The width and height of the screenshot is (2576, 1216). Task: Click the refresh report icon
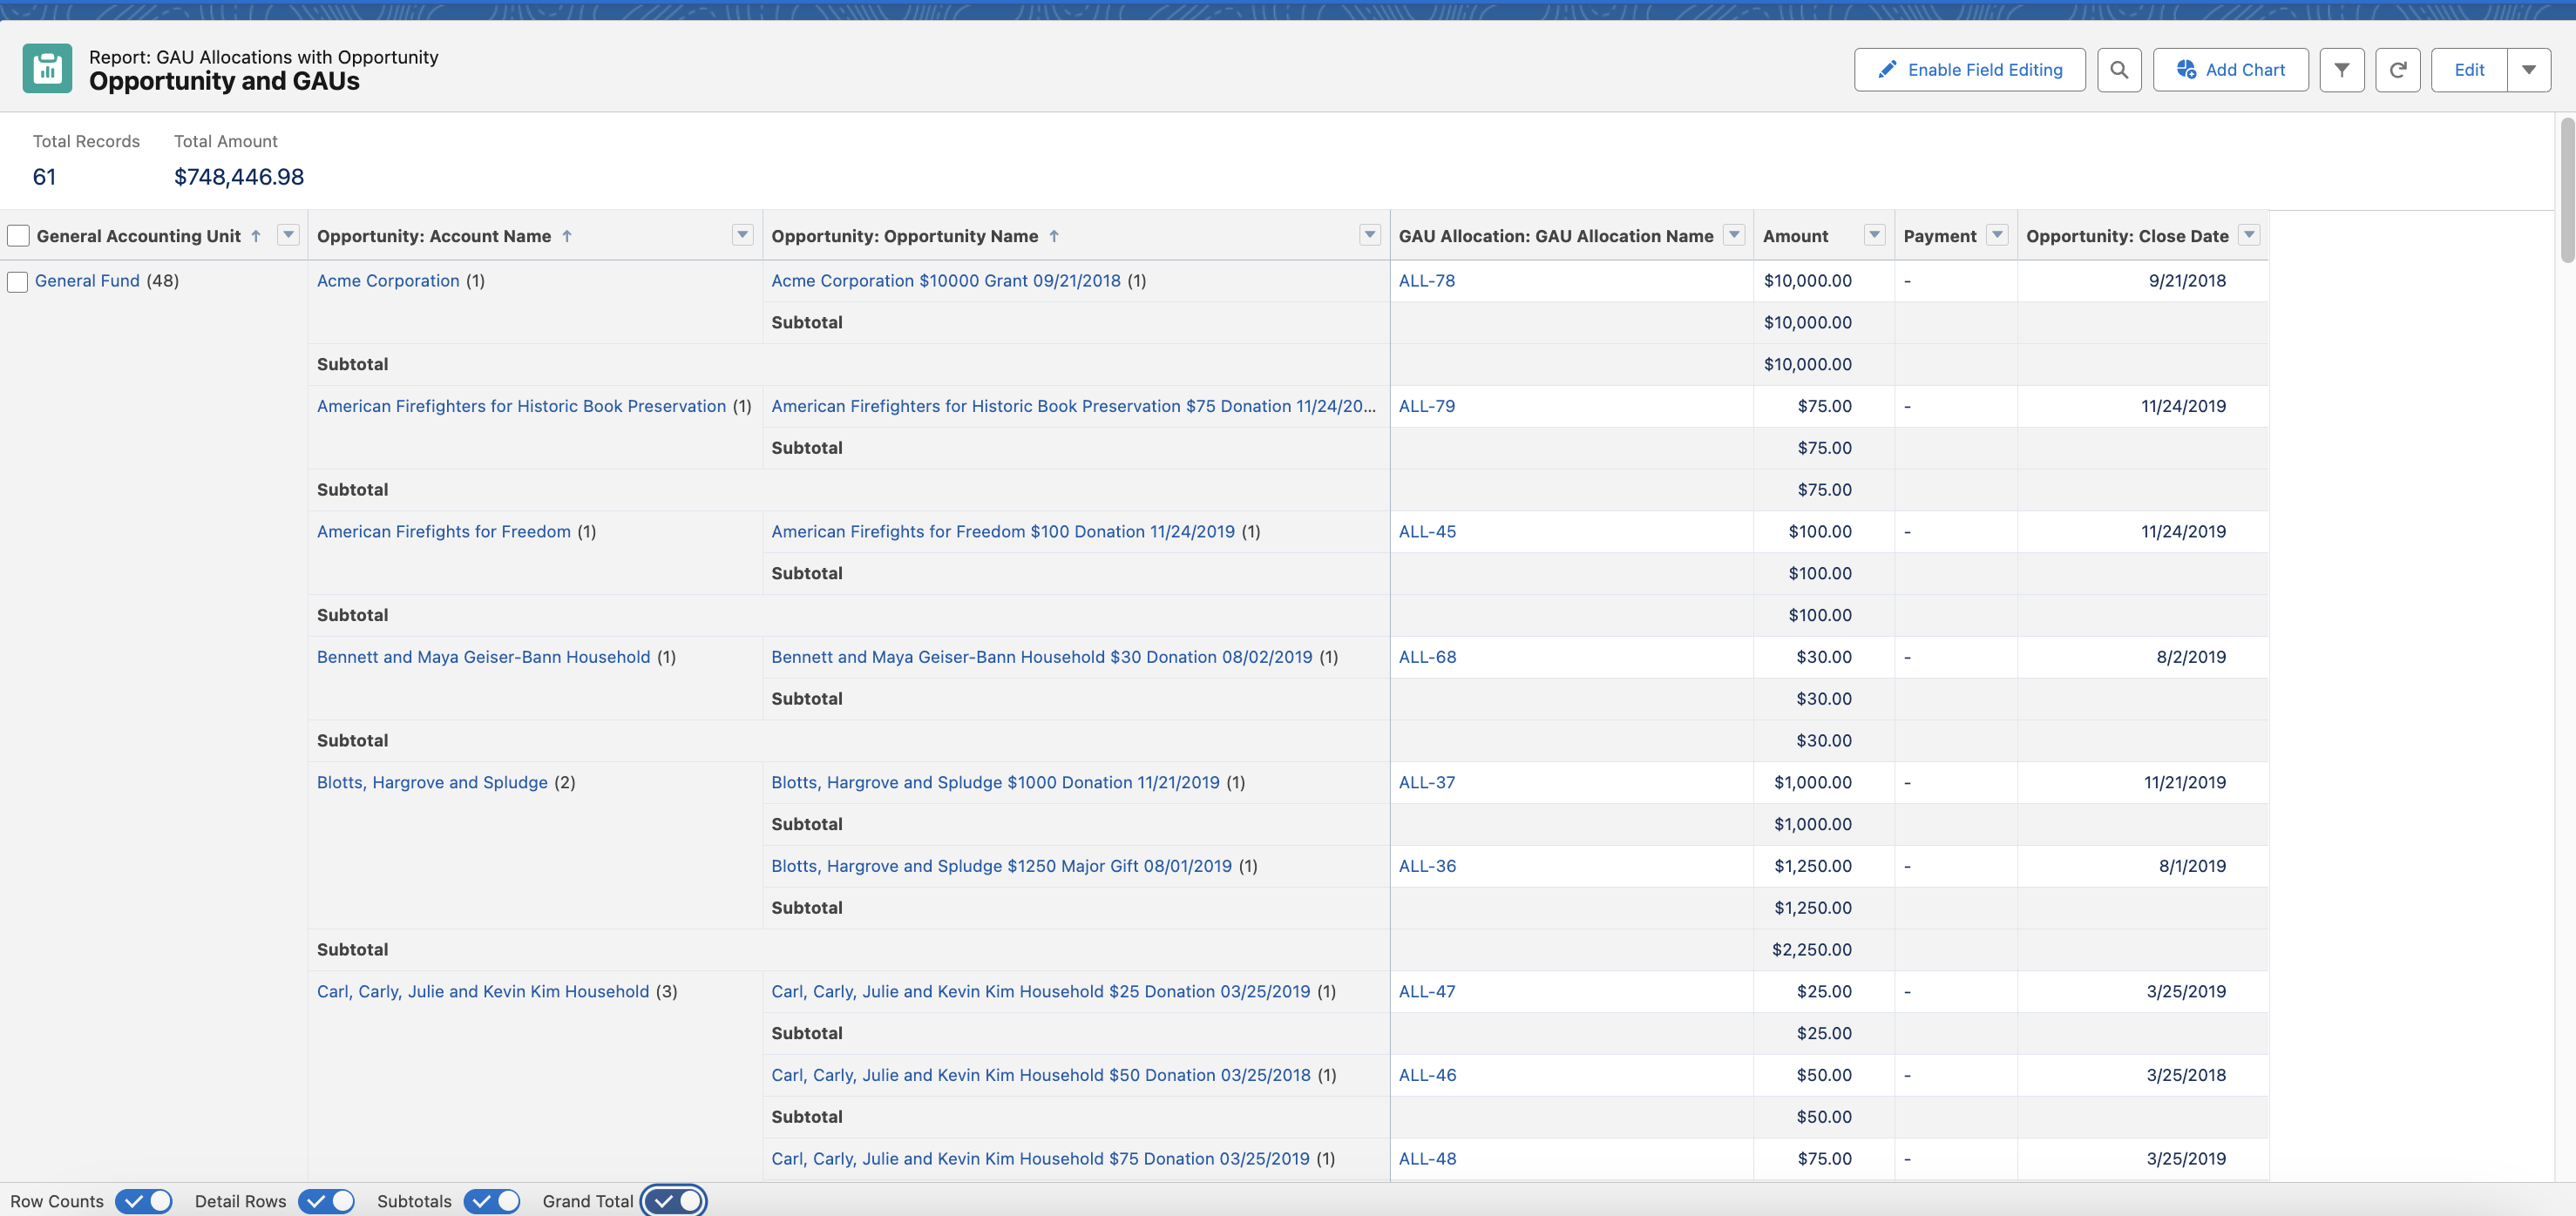2397,70
